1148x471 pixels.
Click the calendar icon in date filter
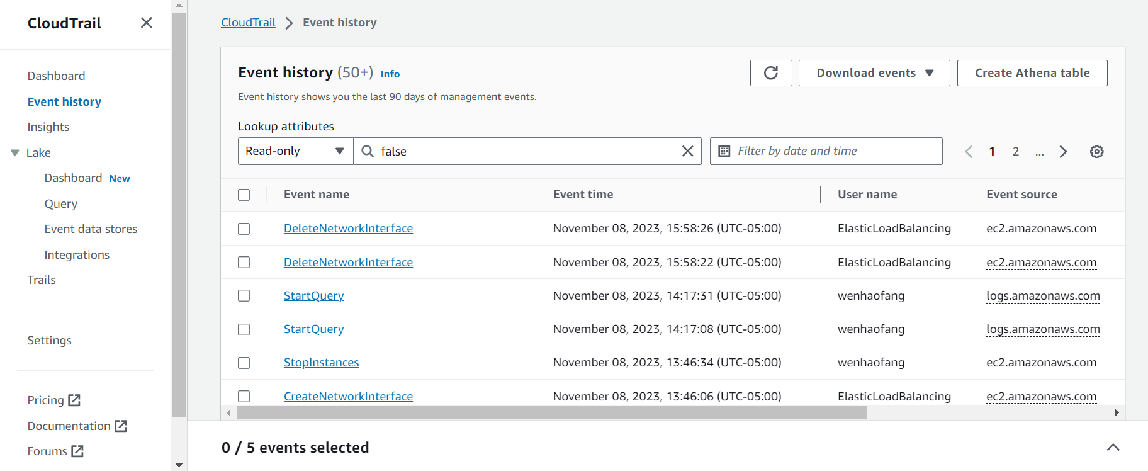[x=724, y=151]
